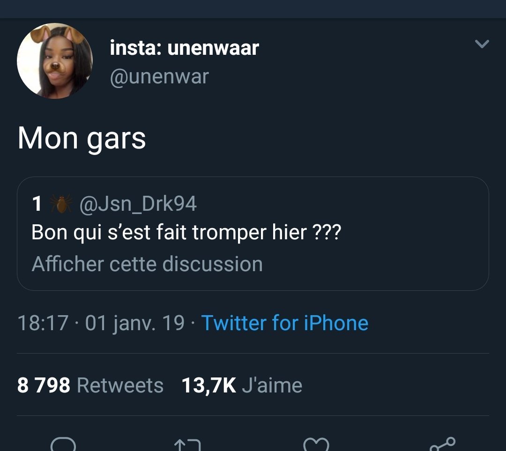The height and width of the screenshot is (451, 506).
Task: Visit the @Jsn_Drk94 profile handle
Action: click(138, 204)
